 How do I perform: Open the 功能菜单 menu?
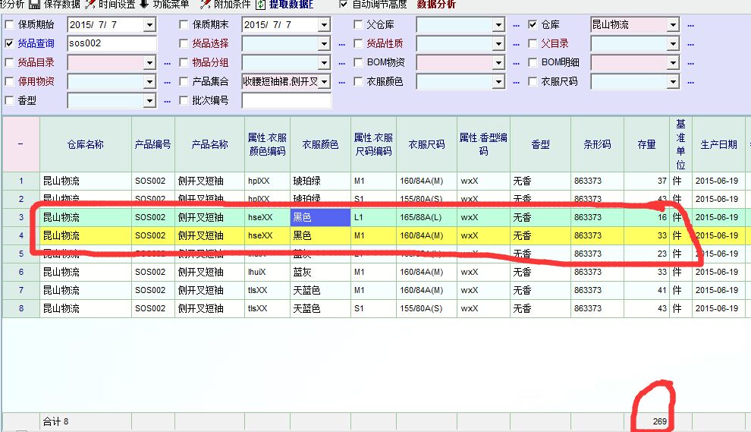pos(171,5)
